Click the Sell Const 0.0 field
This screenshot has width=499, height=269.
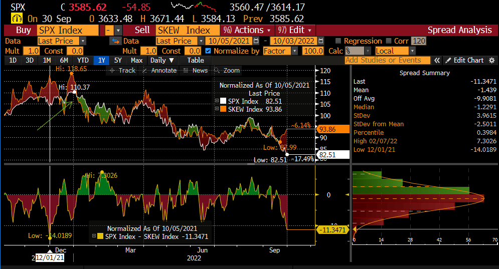pos(193,51)
